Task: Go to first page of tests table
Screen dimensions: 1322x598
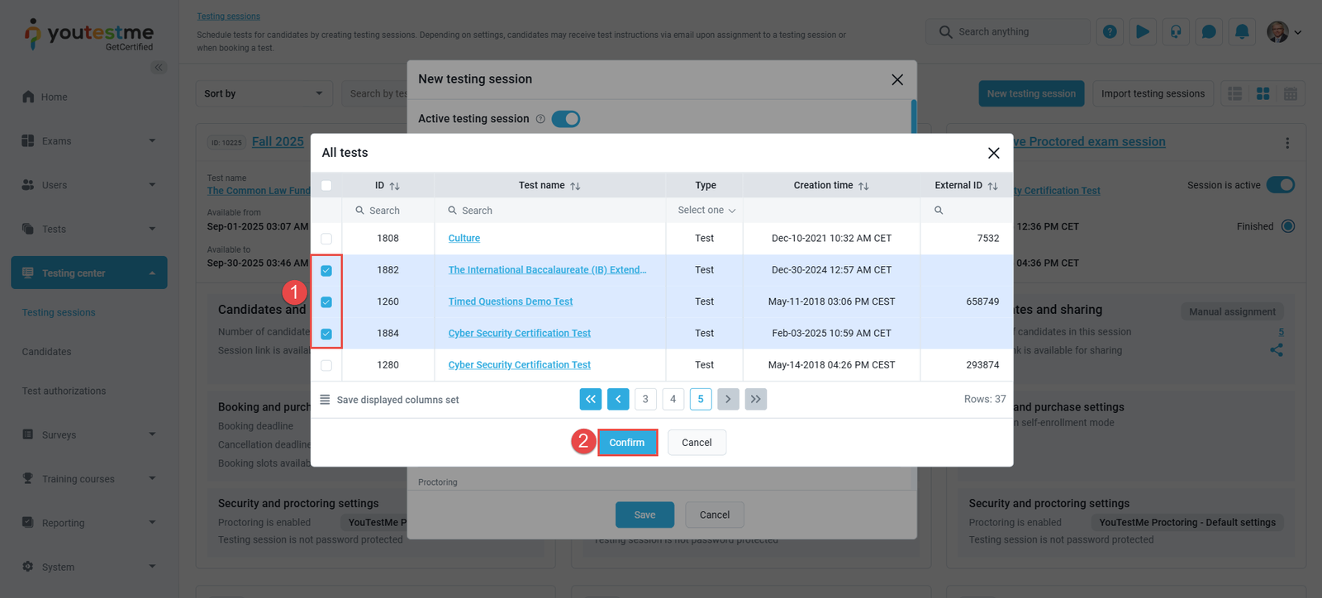Action: pyautogui.click(x=591, y=399)
